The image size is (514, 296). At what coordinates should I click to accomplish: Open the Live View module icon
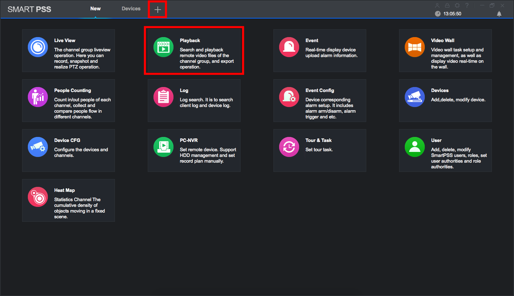[38, 47]
